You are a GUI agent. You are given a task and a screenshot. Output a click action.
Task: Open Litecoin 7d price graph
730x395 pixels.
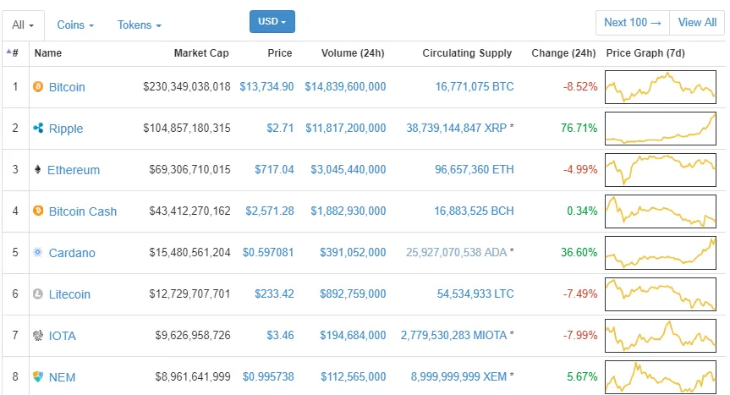(660, 294)
